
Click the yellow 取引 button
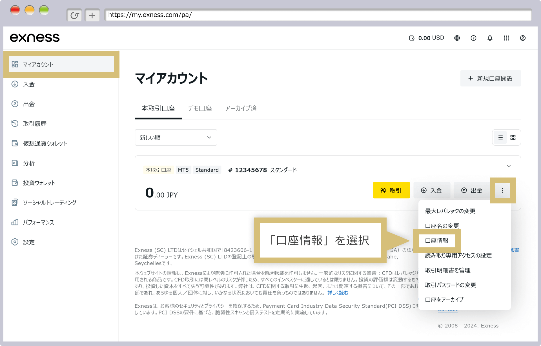tap(391, 190)
